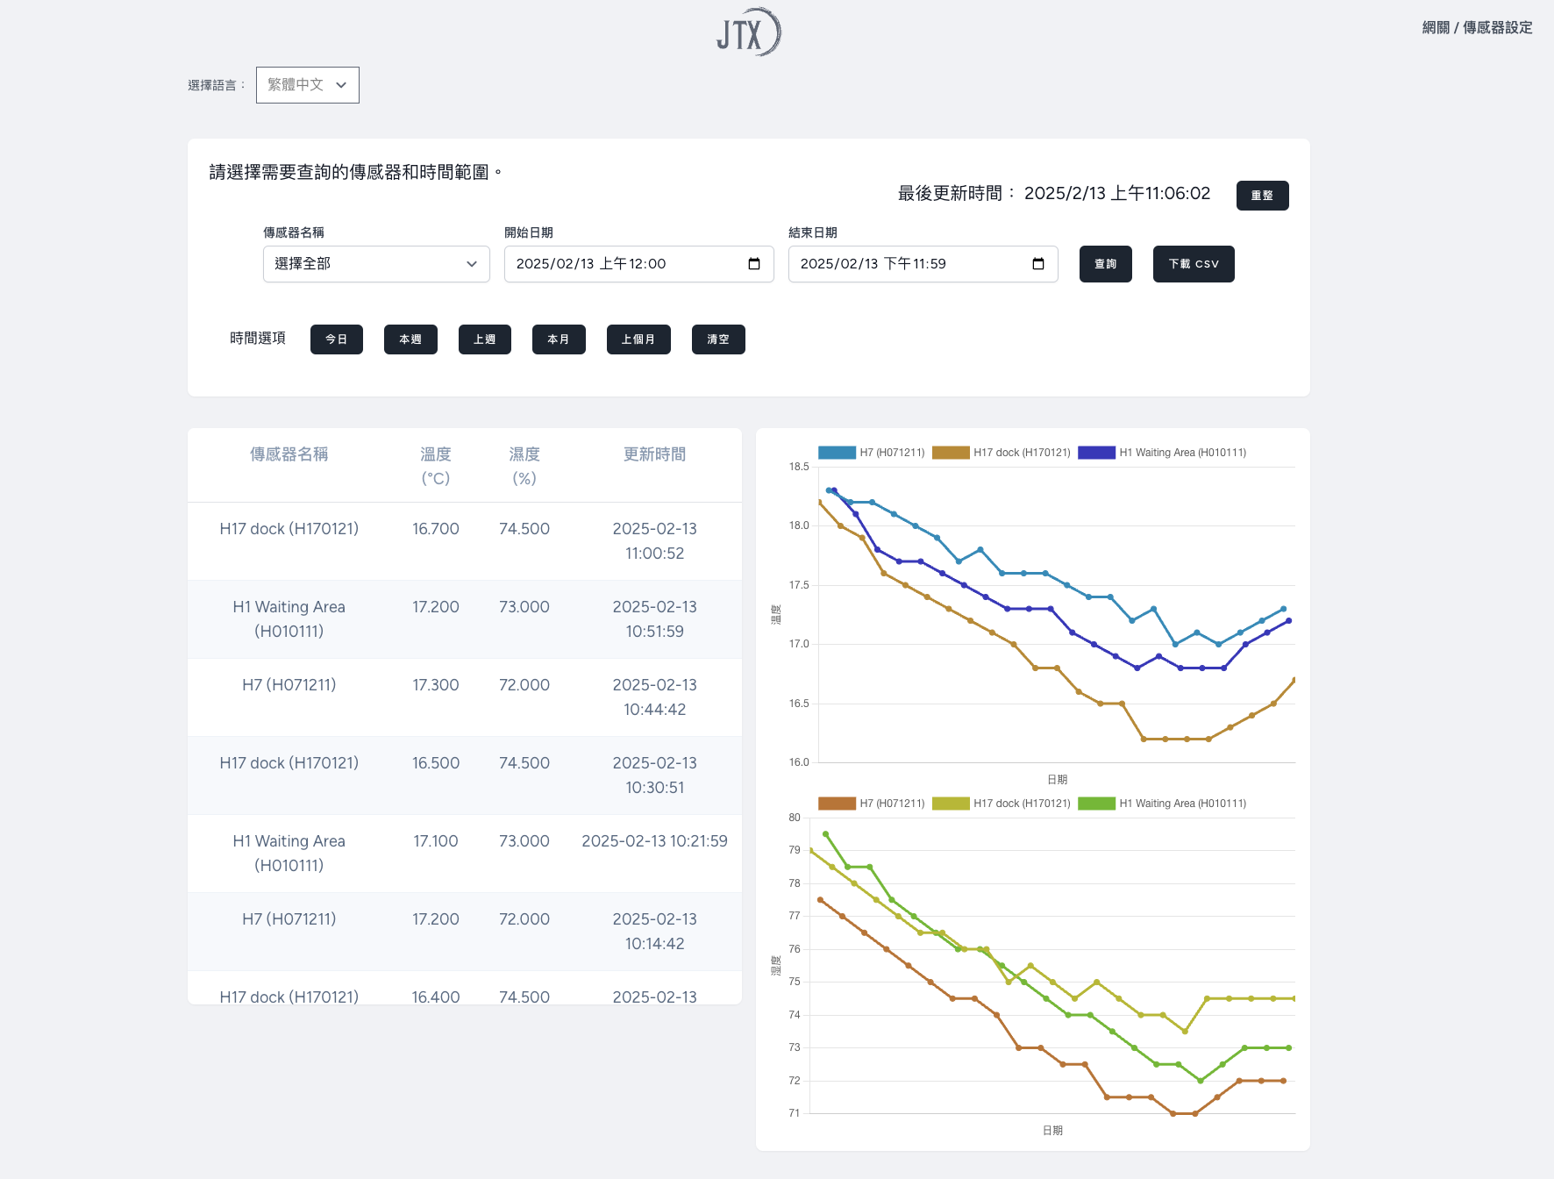Toggle H7 blue legend in temperature chart
Screen dimensions: 1554x1179
tap(872, 453)
